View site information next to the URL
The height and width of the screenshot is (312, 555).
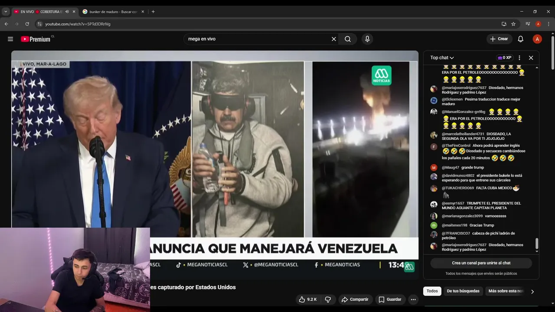[x=39, y=24]
